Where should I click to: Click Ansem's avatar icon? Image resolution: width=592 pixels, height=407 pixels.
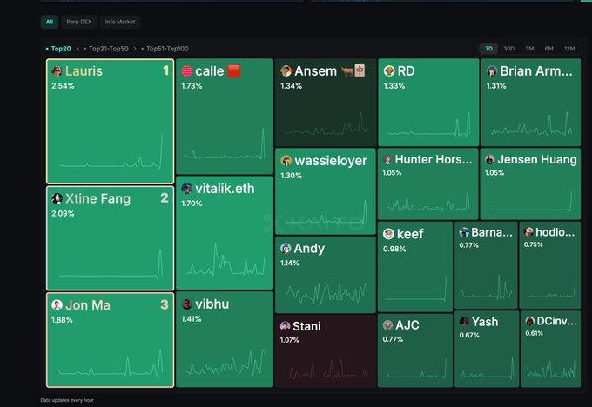coord(286,71)
